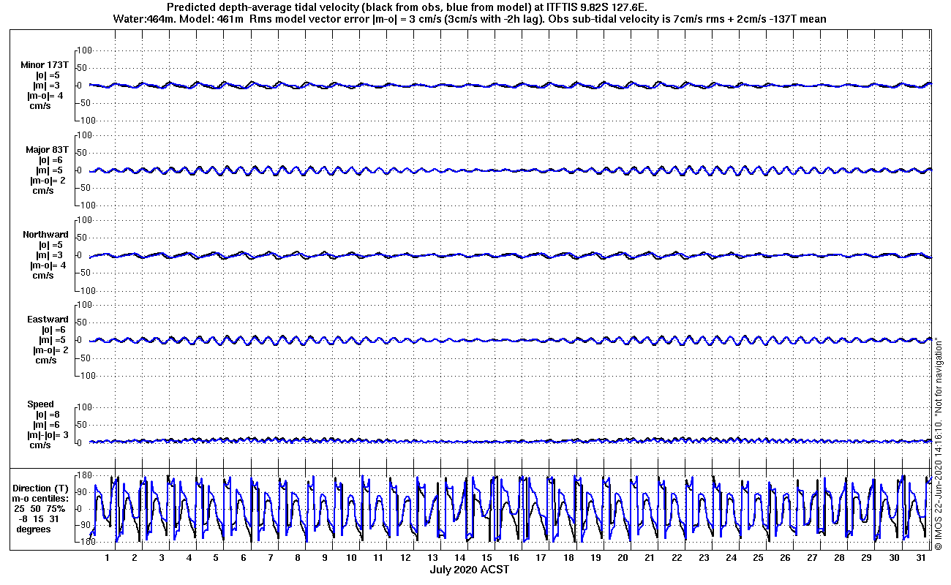
Task: Click day '18' on the date axis
Action: pos(568,558)
